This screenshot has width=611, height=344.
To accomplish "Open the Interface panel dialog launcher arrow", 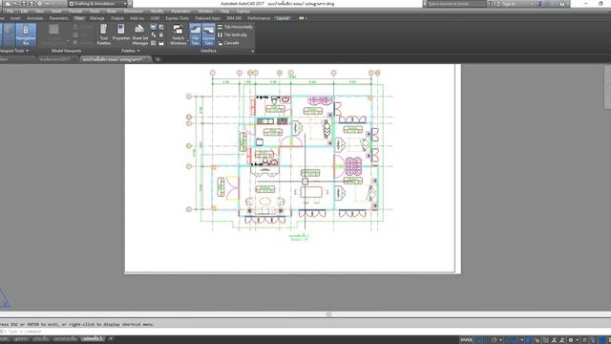I will pyautogui.click(x=252, y=51).
